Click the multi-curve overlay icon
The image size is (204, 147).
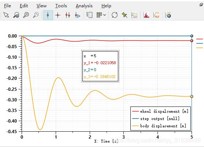pos(134,15)
